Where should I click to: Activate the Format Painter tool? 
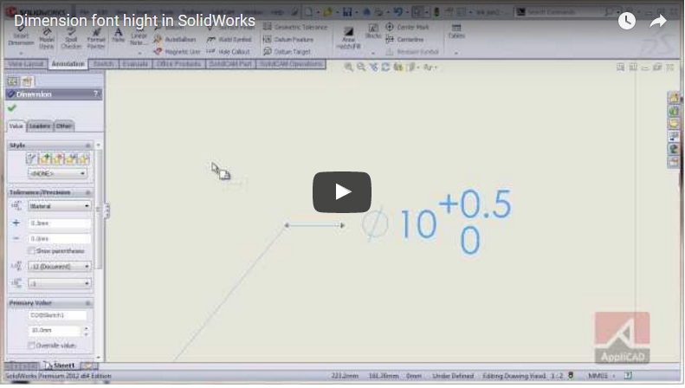click(x=95, y=39)
